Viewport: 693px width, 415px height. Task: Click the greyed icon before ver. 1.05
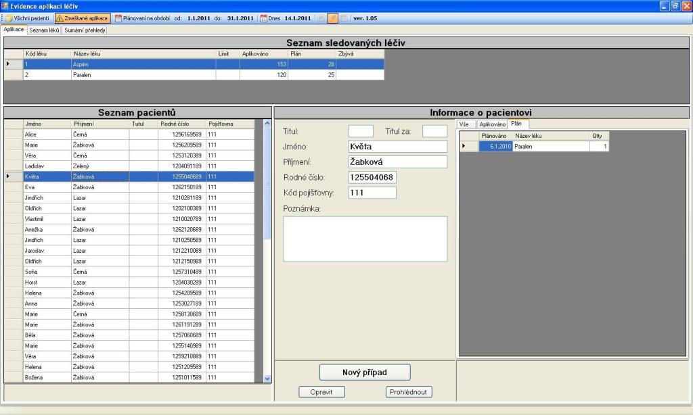(x=344, y=18)
